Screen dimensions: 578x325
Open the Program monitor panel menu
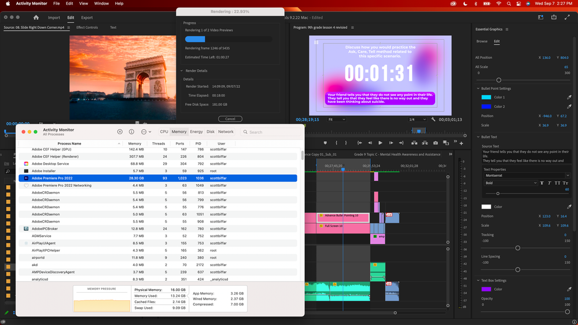pos(352,28)
